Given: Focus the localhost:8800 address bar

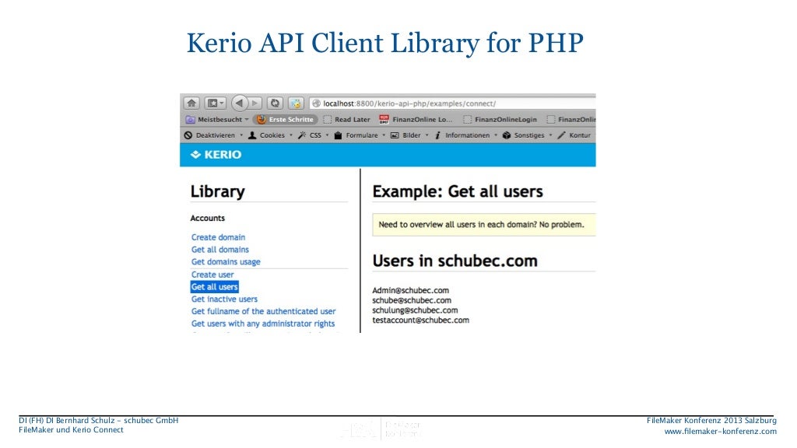Looking at the screenshot, I should click(452, 103).
